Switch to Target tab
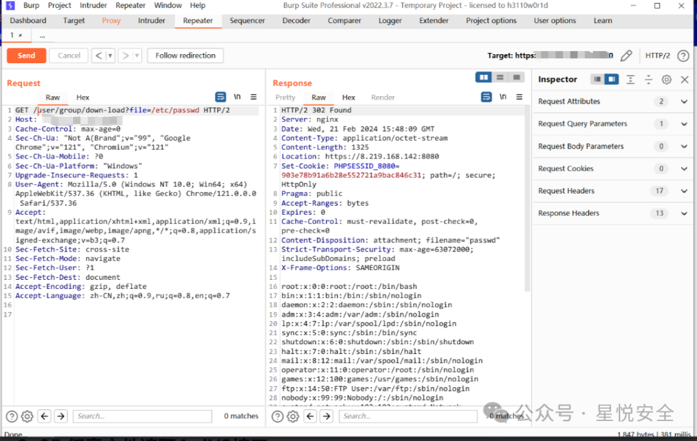The height and width of the screenshot is (441, 697). tap(74, 21)
